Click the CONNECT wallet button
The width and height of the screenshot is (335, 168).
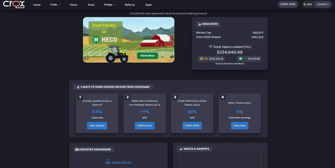323,4
